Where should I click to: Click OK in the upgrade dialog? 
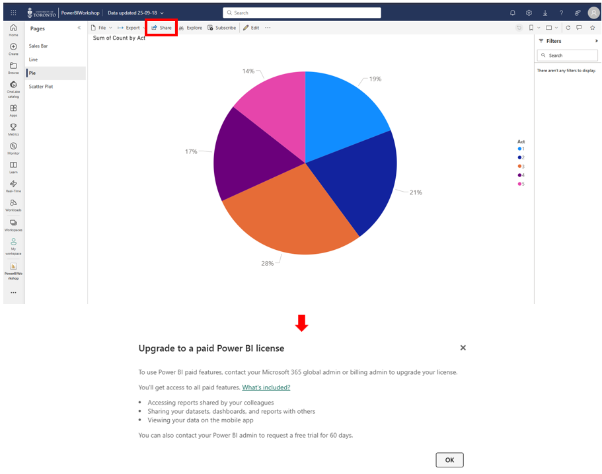coord(449,460)
